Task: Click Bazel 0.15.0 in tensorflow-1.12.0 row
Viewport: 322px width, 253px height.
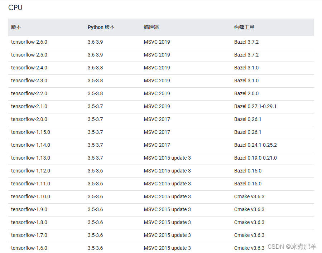Action: (x=248, y=171)
